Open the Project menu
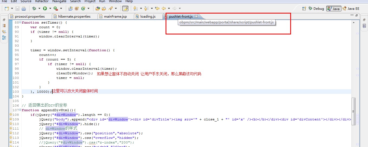This screenshot has height=147, width=368. (x=90, y=1)
